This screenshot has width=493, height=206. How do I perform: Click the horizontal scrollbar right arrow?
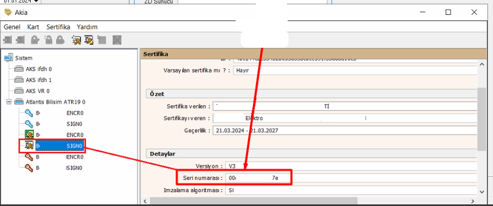point(473,201)
